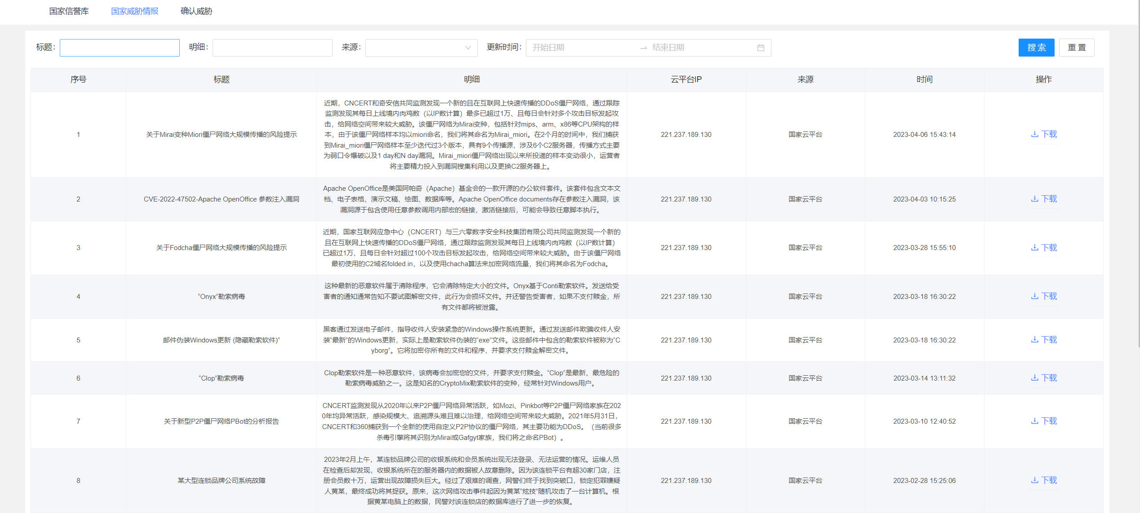Download the "Clop"勒索病毒 entry
1140x513 pixels.
click(x=1044, y=378)
